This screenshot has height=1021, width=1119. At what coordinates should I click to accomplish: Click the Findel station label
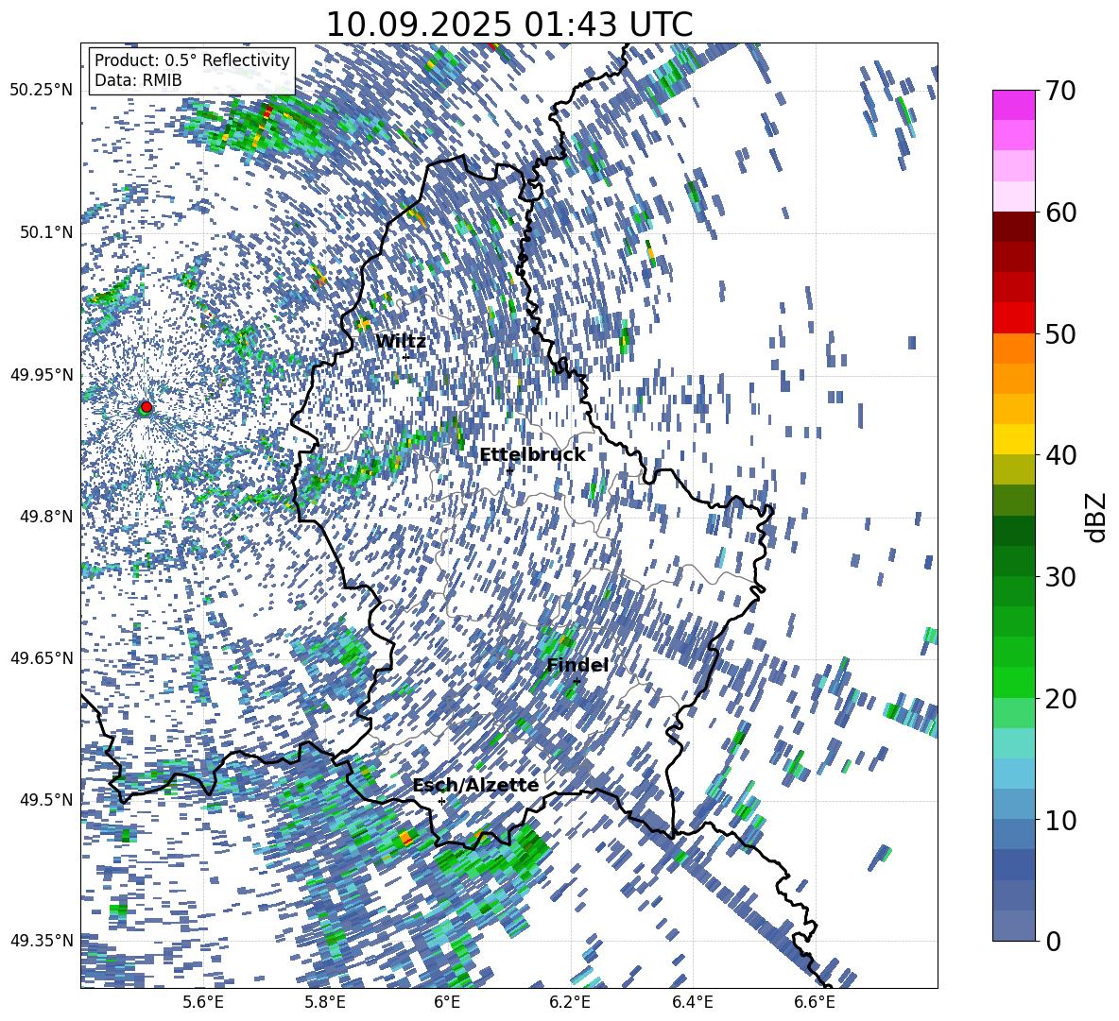click(577, 665)
